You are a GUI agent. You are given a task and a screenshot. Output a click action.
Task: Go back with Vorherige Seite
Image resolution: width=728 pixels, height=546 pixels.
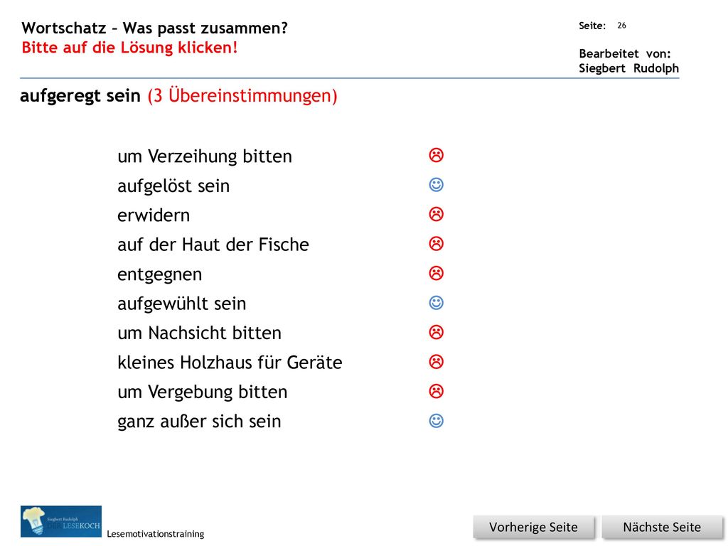(x=533, y=528)
